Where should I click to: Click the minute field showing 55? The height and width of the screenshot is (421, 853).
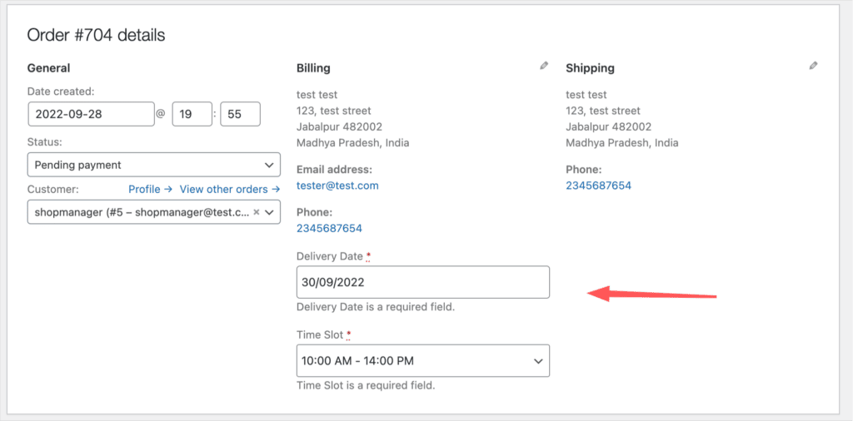tap(240, 115)
